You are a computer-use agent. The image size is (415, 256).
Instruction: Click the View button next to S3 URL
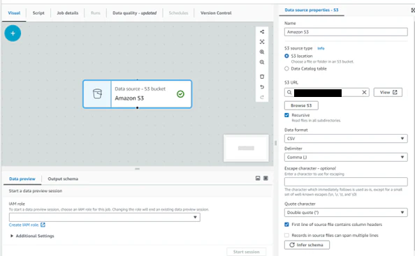(388, 92)
